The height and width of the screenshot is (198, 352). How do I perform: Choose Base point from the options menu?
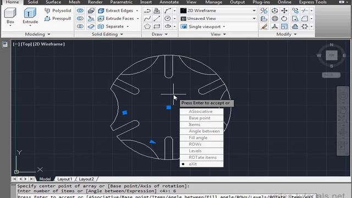[x=202, y=118]
